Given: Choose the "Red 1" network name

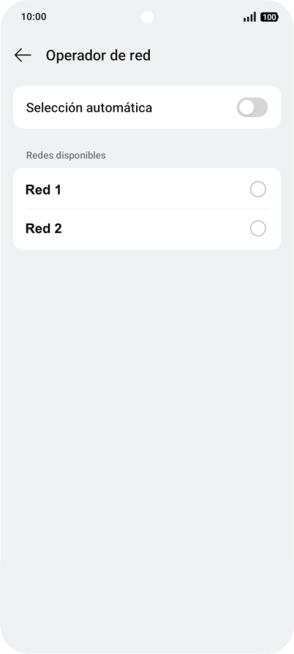Looking at the screenshot, I should pos(43,190).
